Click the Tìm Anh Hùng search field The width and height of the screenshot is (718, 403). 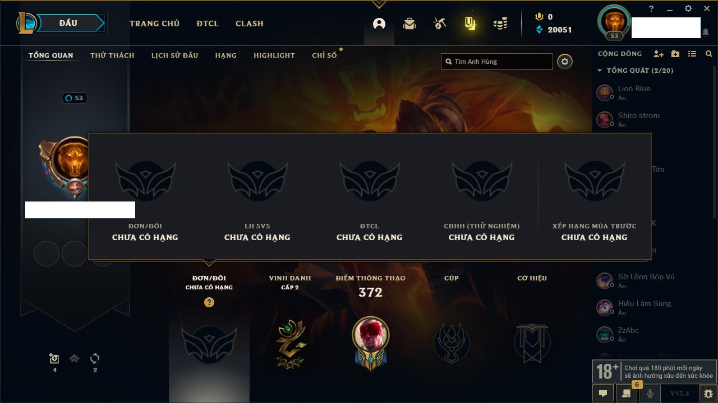pyautogui.click(x=497, y=62)
